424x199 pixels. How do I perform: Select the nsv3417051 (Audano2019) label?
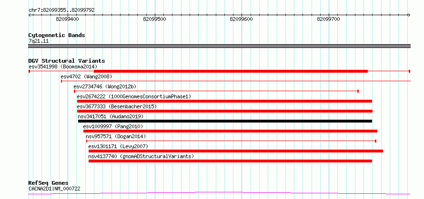[x=111, y=116]
